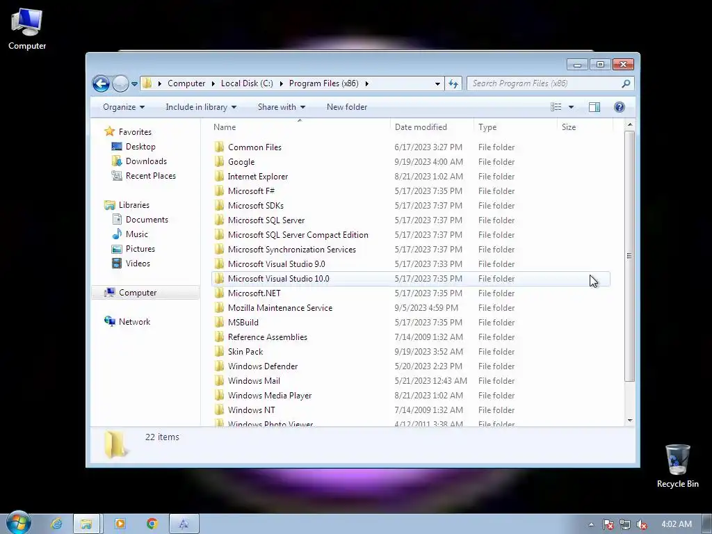Click the Forward navigation arrow button
This screenshot has height=534, width=712.
120,83
